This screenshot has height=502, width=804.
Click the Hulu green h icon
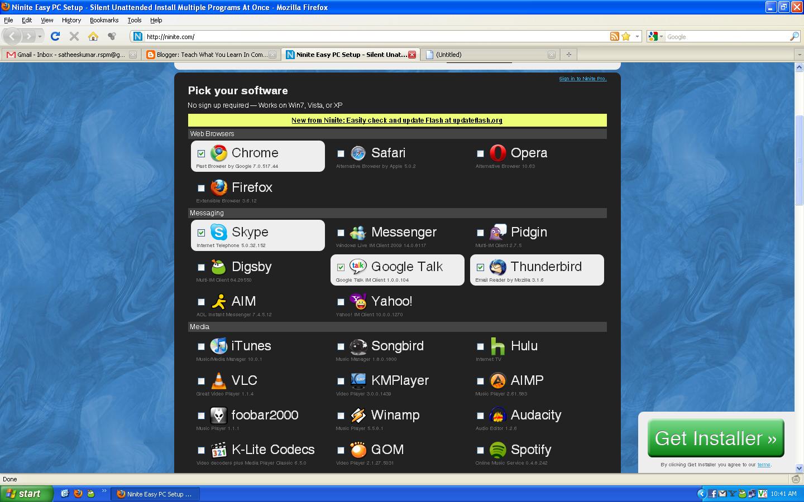pos(497,346)
